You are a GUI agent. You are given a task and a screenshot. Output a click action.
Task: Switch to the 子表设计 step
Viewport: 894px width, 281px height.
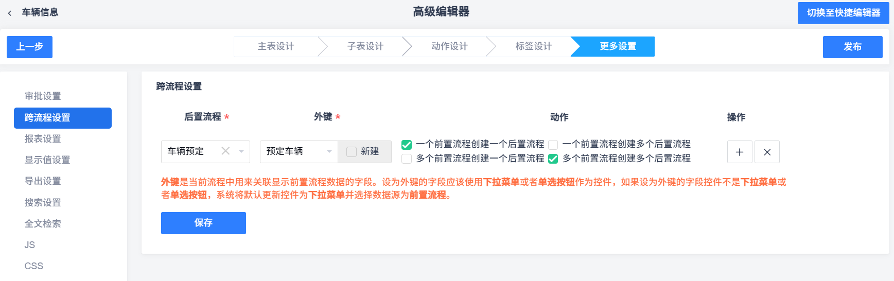(x=365, y=46)
